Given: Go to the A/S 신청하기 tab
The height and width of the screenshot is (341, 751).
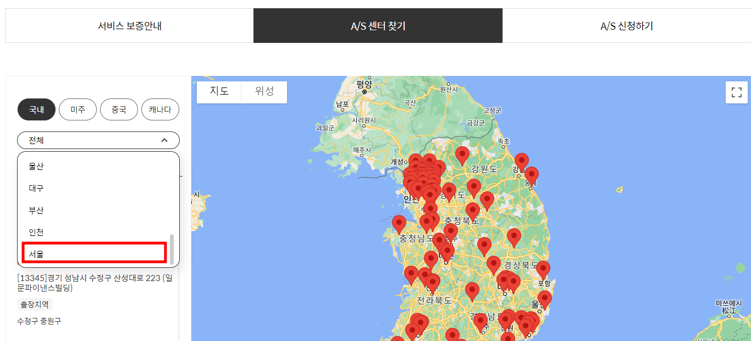Looking at the screenshot, I should coord(627,26).
